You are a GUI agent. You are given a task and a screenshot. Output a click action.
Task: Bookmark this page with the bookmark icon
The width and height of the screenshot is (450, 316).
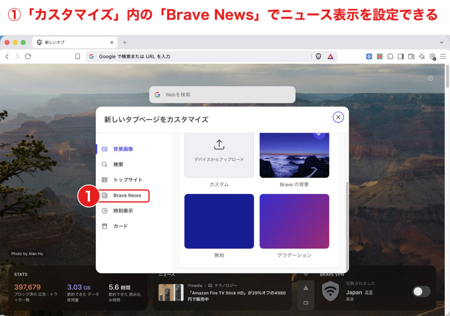pyautogui.click(x=77, y=57)
